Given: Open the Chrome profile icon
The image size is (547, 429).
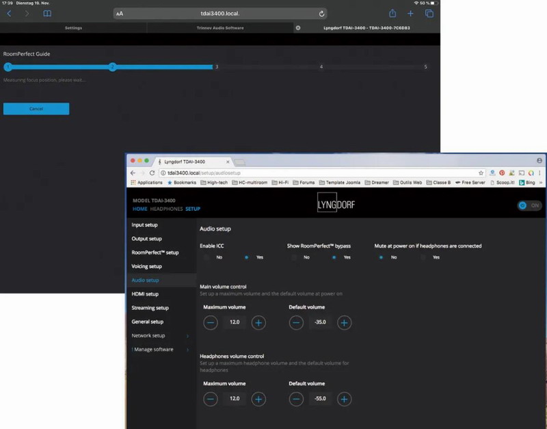Looking at the screenshot, I should [x=539, y=161].
